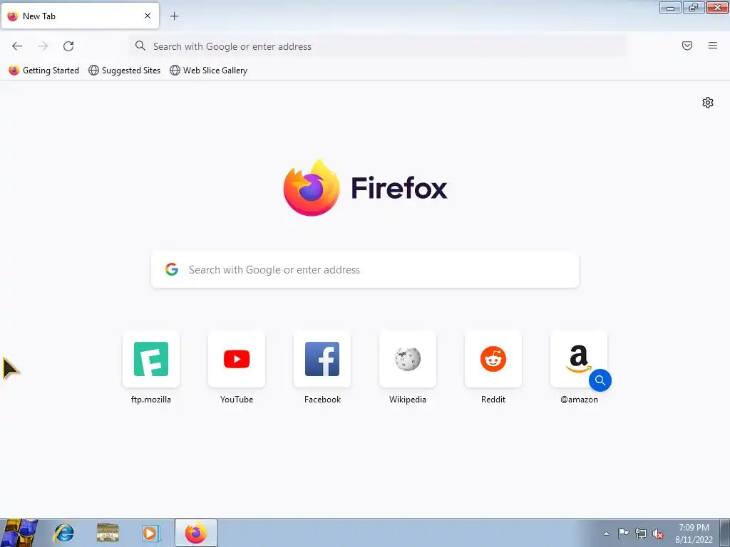Open the Windows Start menu
The width and height of the screenshot is (730, 547).
(19, 533)
